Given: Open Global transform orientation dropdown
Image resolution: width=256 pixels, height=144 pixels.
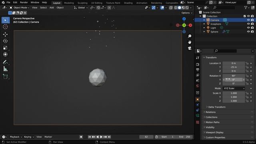Looking at the screenshot, I should (x=81, y=8).
